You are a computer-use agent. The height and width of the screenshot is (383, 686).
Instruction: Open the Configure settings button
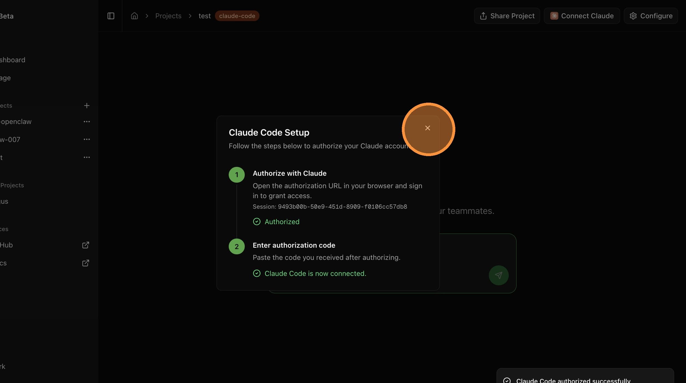(x=651, y=16)
